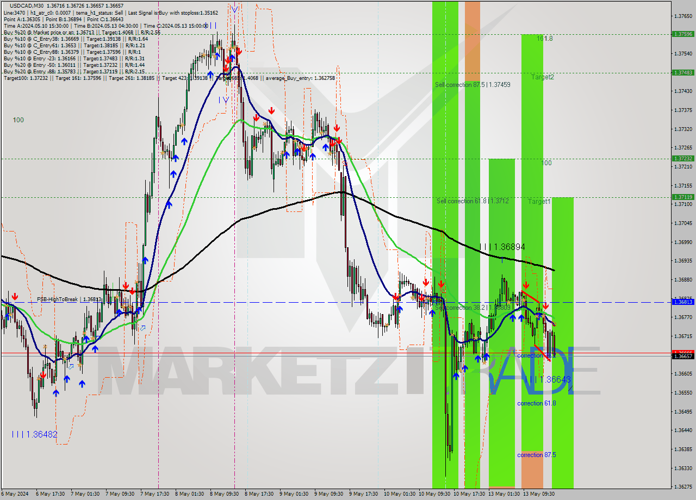Click the blue correction 61.8 label
Screen dimensions: 696x500
pos(536,403)
